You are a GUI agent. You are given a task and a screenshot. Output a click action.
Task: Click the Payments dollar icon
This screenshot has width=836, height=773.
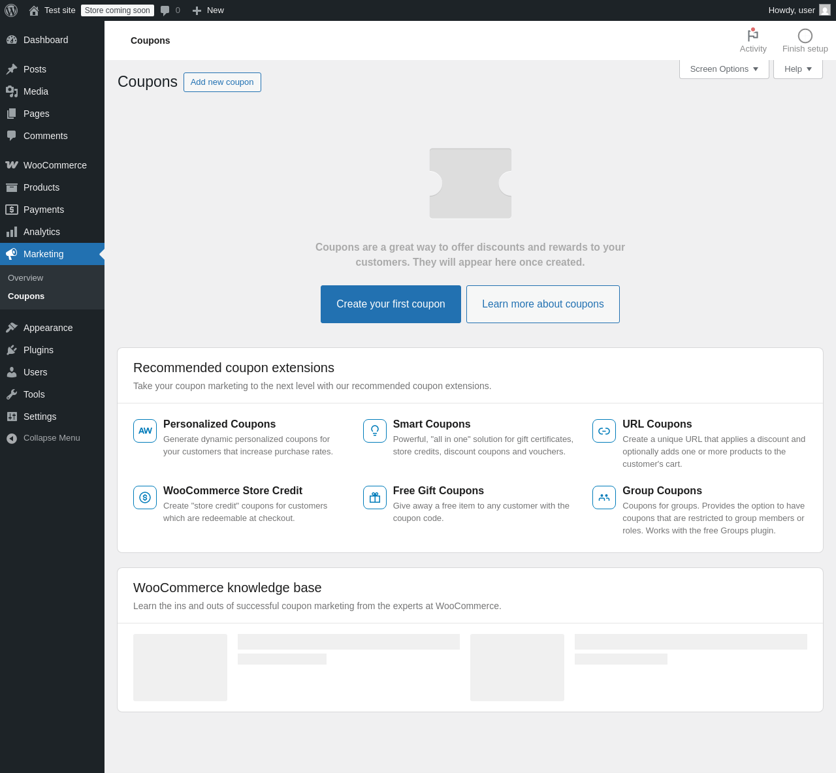[x=12, y=210]
